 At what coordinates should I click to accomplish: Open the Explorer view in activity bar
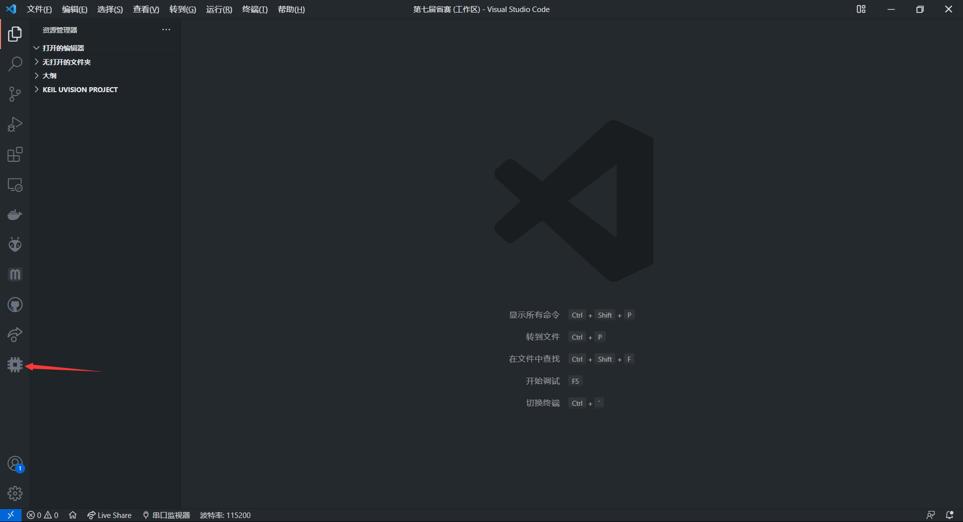[x=15, y=34]
